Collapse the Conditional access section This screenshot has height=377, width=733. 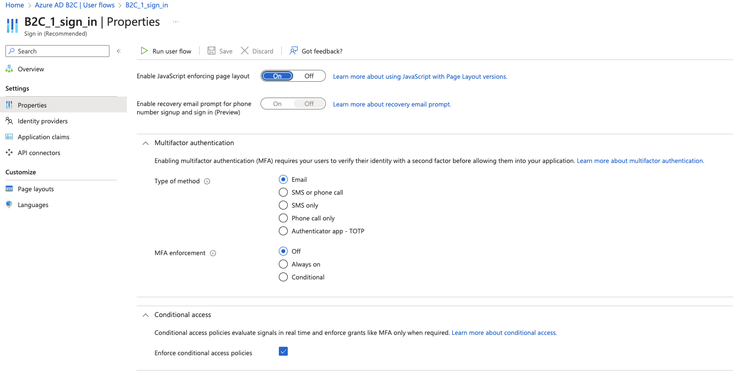click(x=146, y=315)
